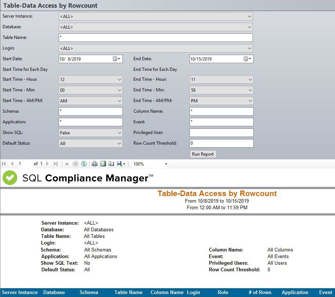This screenshot has width=335, height=297.
Task: Click Stop rendering icon
Action: 75,164
